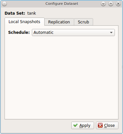Click the bold Schedule label
123x134 pixels.
pyautogui.click(x=19, y=33)
